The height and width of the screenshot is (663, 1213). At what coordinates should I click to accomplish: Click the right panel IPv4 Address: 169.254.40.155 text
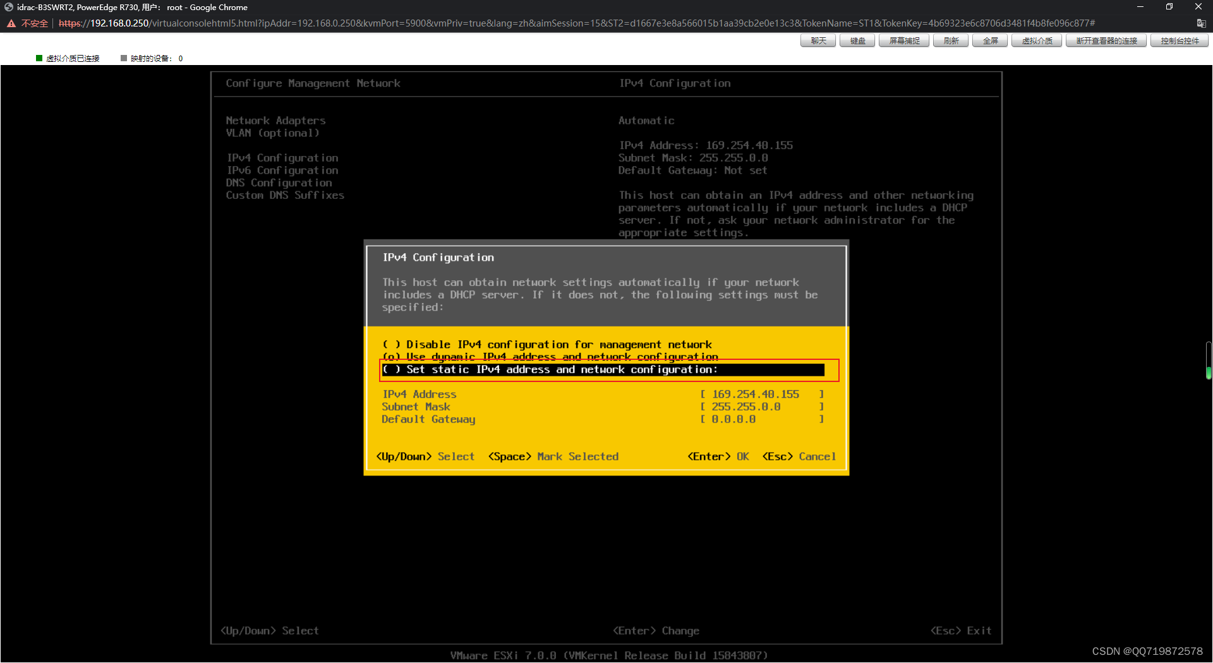pos(706,145)
